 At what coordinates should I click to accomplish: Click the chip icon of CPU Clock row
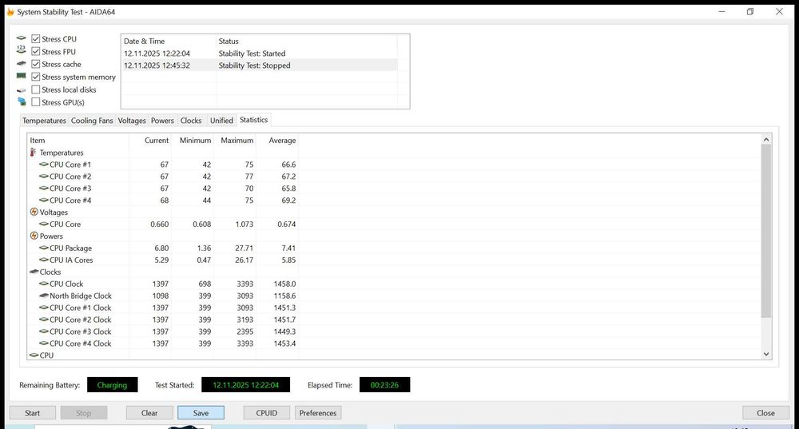point(44,284)
